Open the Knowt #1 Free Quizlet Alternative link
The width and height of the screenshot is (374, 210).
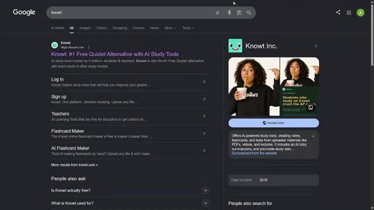pos(115,54)
